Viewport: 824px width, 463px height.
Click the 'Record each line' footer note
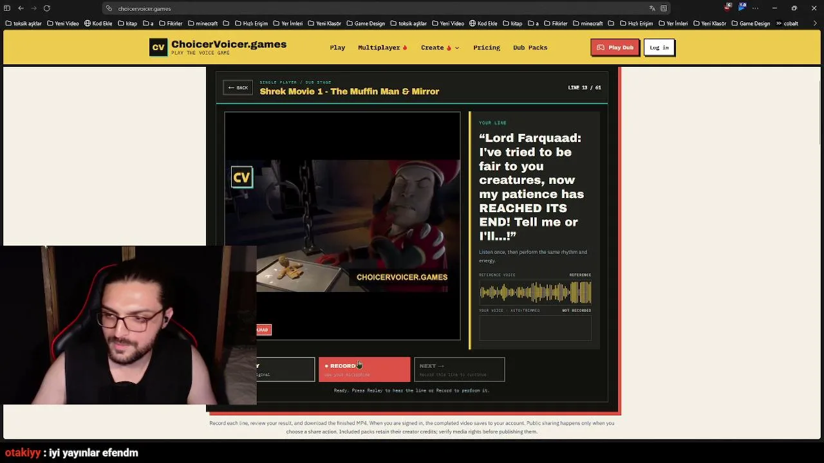(411, 427)
